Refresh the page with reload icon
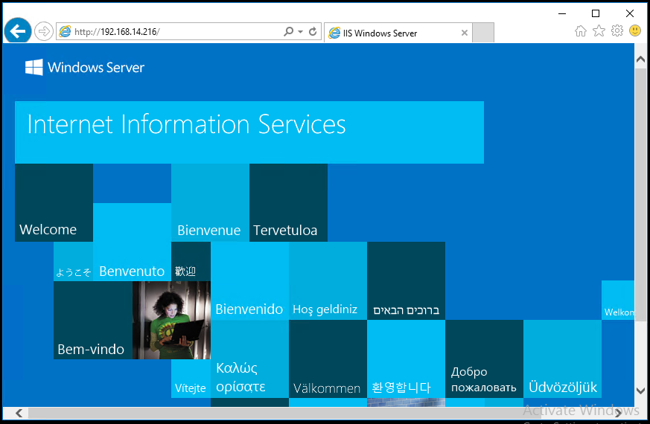This screenshot has width=650, height=424. (x=313, y=31)
